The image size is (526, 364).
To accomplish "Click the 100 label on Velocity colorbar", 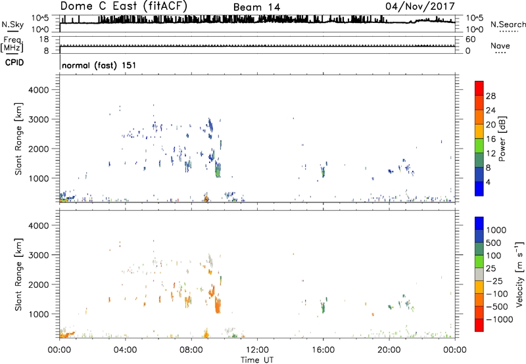I will coord(494,256).
